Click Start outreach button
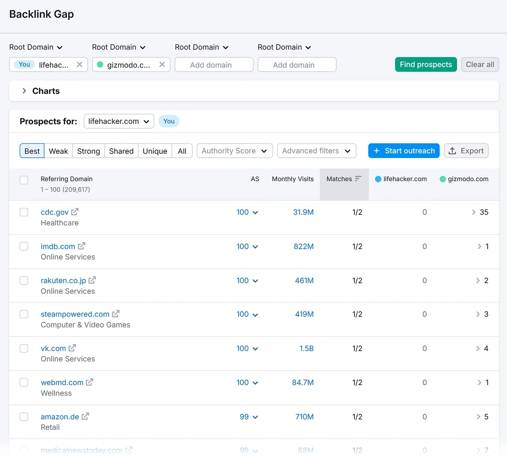Image resolution: width=507 pixels, height=459 pixels. (404, 151)
